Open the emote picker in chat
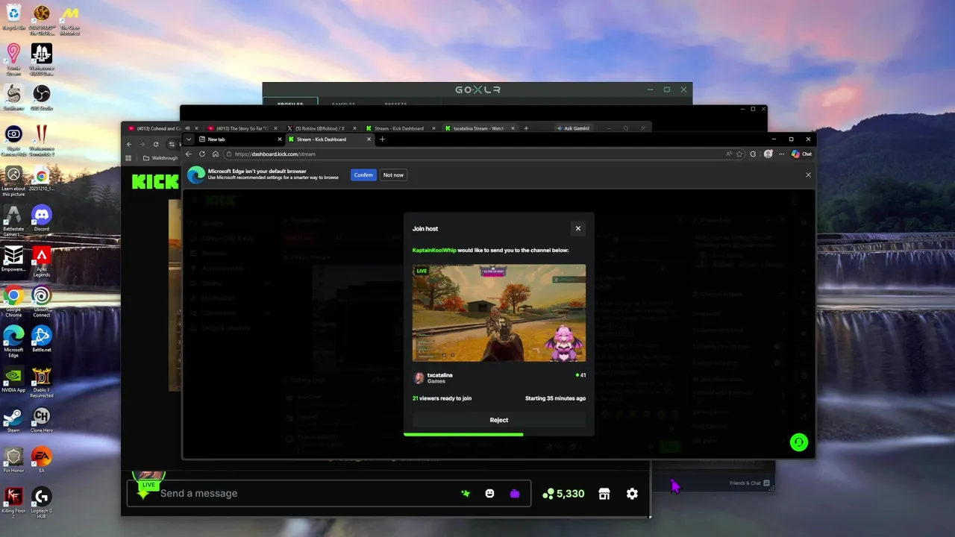This screenshot has width=955, height=537. [x=489, y=494]
